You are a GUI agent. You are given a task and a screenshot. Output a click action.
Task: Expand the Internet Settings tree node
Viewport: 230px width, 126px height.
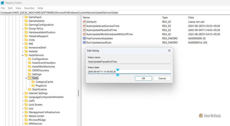coord(23,93)
